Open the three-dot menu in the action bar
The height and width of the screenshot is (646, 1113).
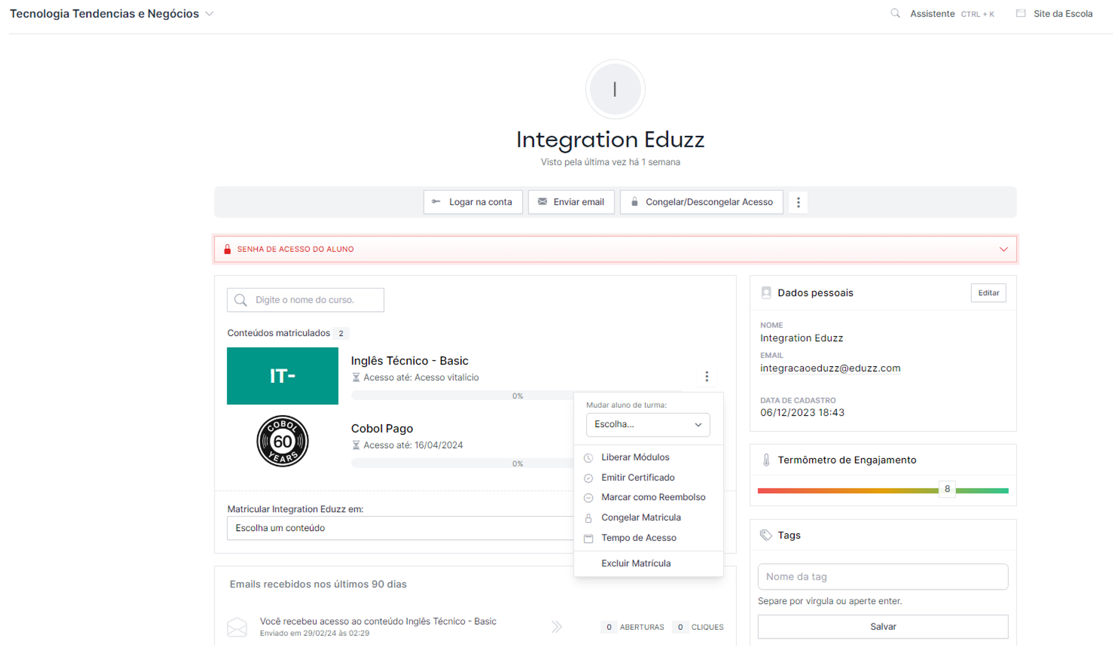798,202
